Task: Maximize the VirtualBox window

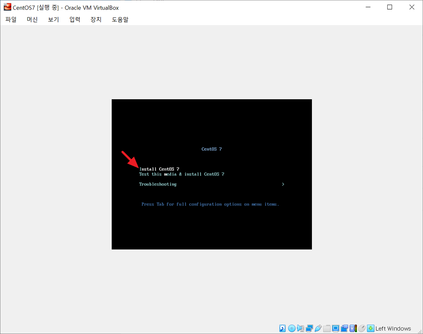Action: click(390, 7)
